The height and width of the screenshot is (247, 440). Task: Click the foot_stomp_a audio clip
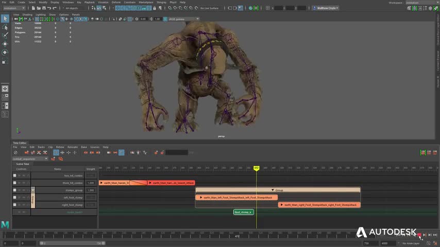point(243,212)
